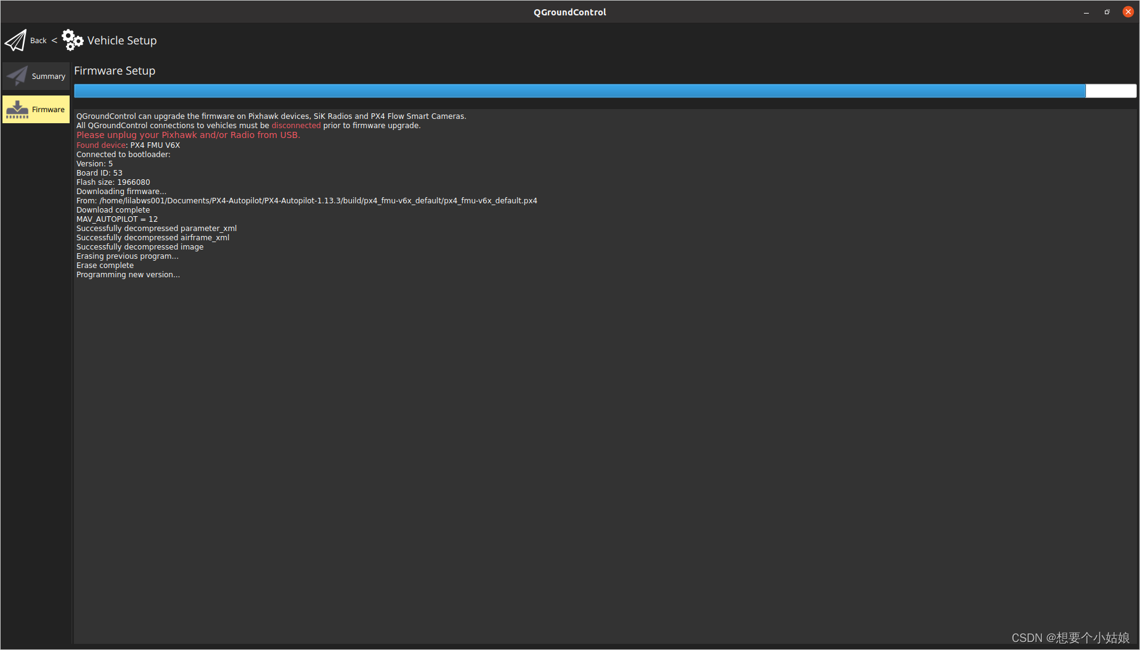1140x650 pixels.
Task: Click the red disconnected text
Action: [x=296, y=125]
